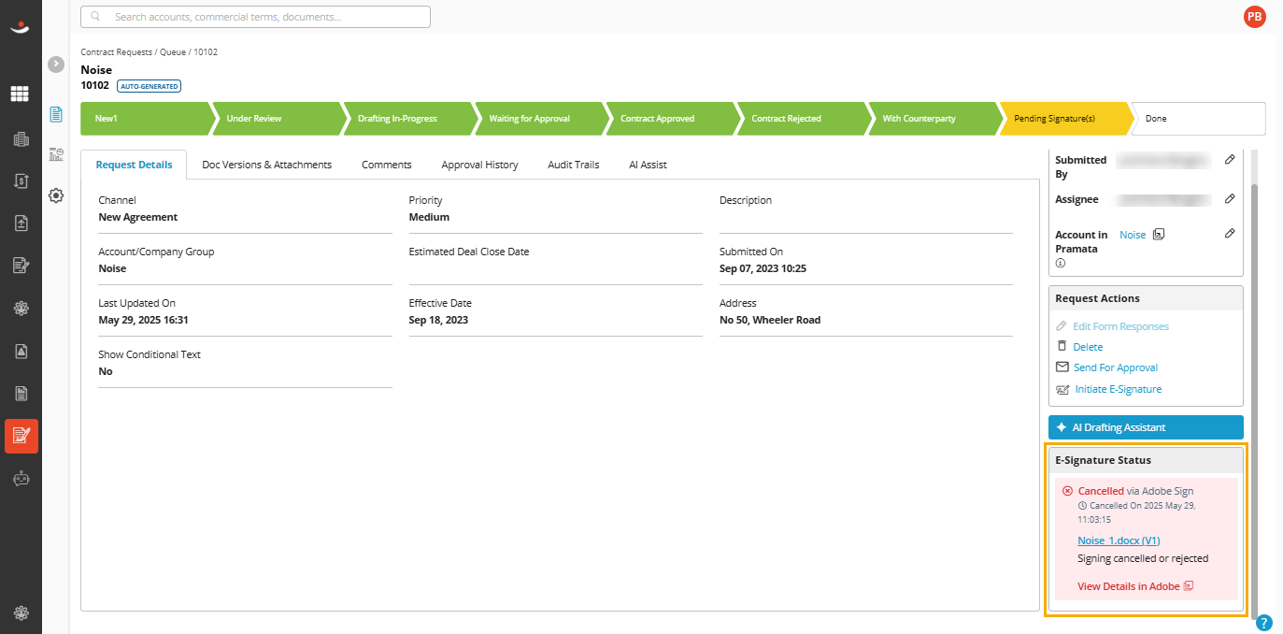This screenshot has height=634, width=1283.
Task: Open the apps grid icon in sidebar
Action: coord(20,94)
